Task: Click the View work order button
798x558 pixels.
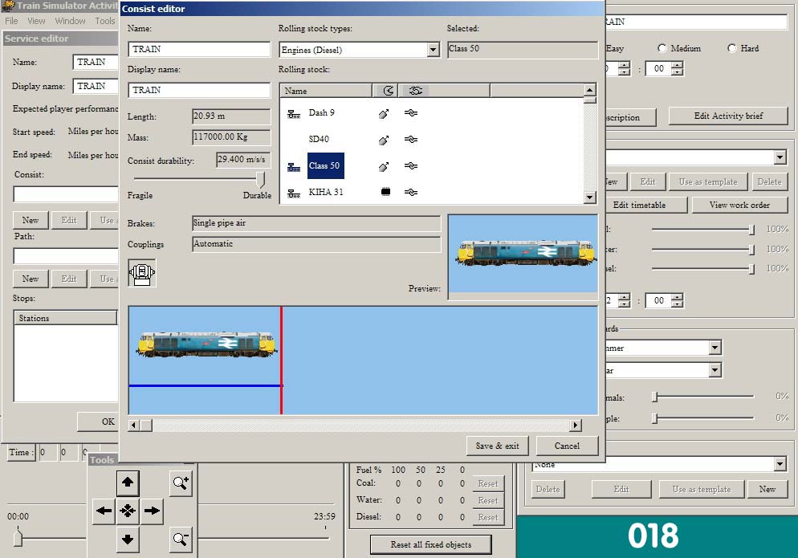Action: [739, 205]
